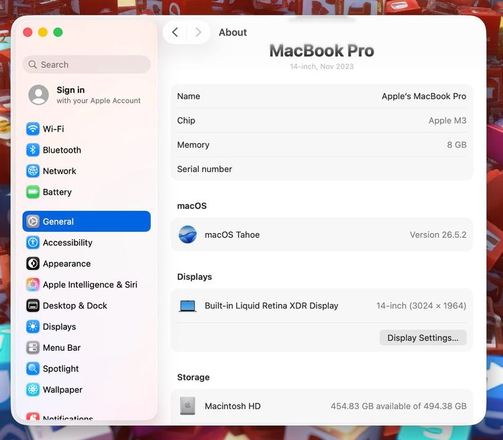Click Apple's MacBook Pro name value
The height and width of the screenshot is (440, 503).
point(424,96)
